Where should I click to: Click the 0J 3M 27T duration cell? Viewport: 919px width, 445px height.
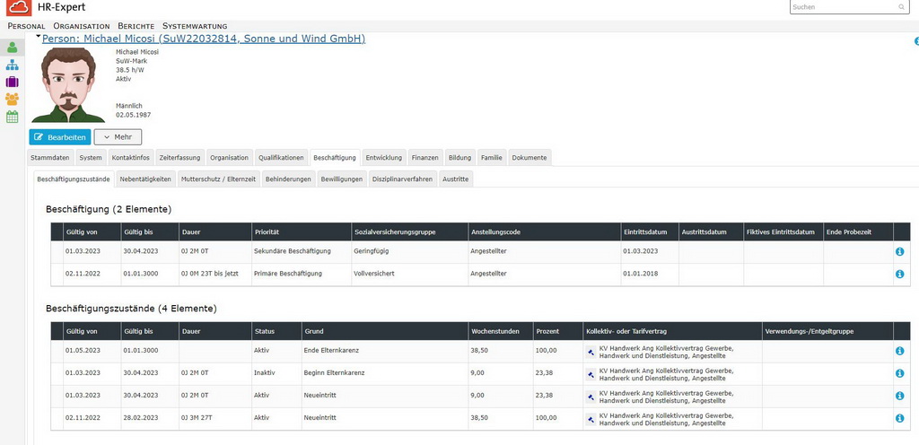point(215,417)
